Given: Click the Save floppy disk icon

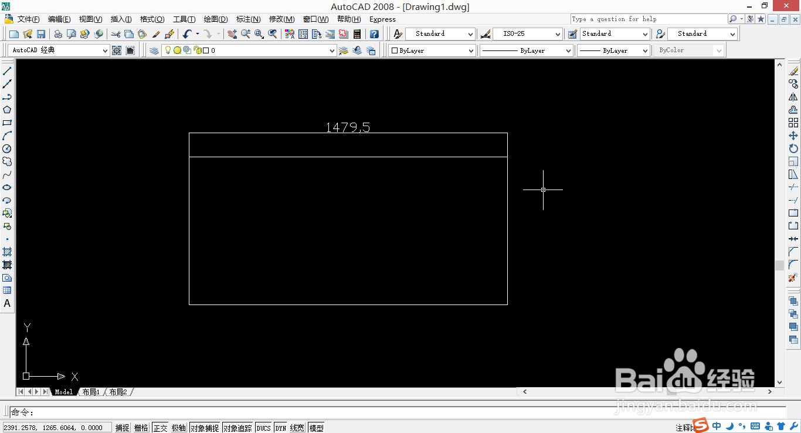Looking at the screenshot, I should pyautogui.click(x=41, y=34).
